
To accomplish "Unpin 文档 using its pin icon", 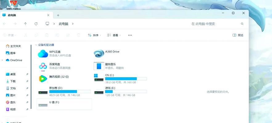I will coord(27,88).
